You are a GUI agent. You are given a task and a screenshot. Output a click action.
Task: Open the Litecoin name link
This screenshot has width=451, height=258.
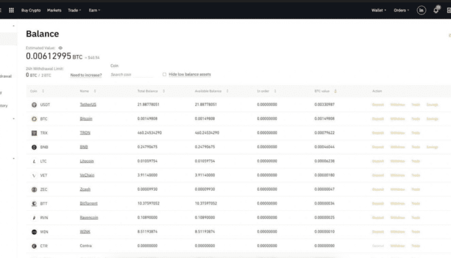point(87,161)
